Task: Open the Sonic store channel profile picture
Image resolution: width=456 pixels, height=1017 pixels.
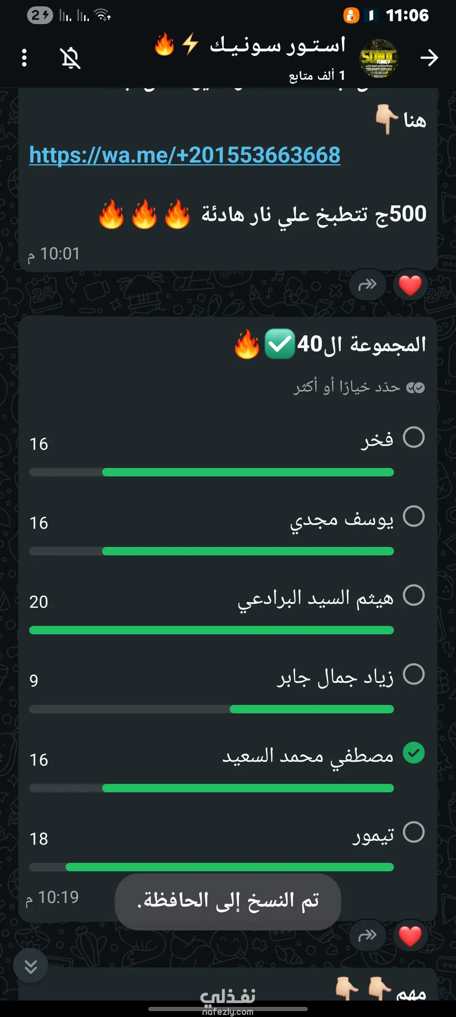Action: [x=379, y=58]
